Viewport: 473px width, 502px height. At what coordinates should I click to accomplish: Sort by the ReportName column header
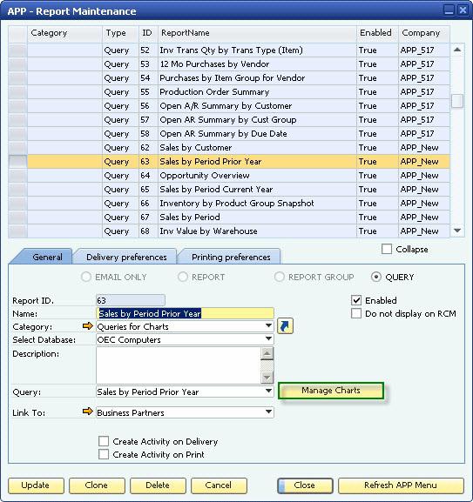257,33
